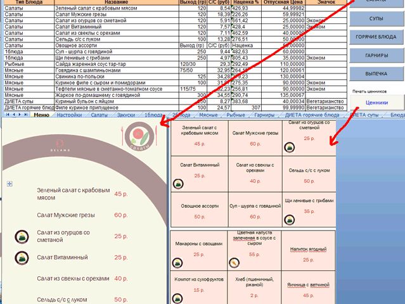Select cell Суп - шурпа с говядиной
405x304 pixels.
tap(117, 51)
